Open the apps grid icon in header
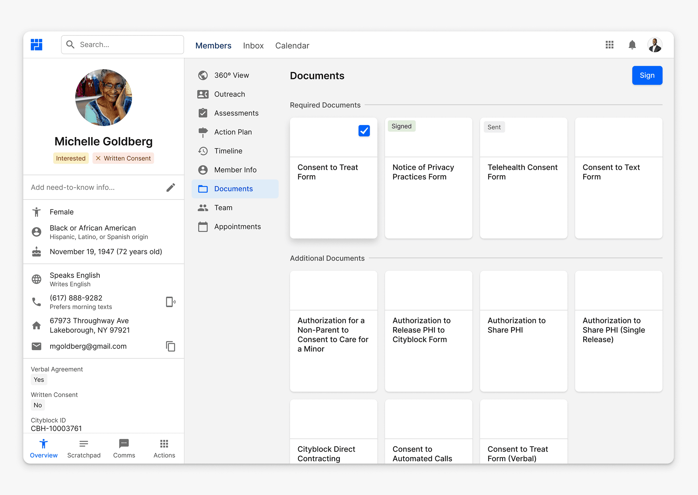 pyautogui.click(x=609, y=45)
